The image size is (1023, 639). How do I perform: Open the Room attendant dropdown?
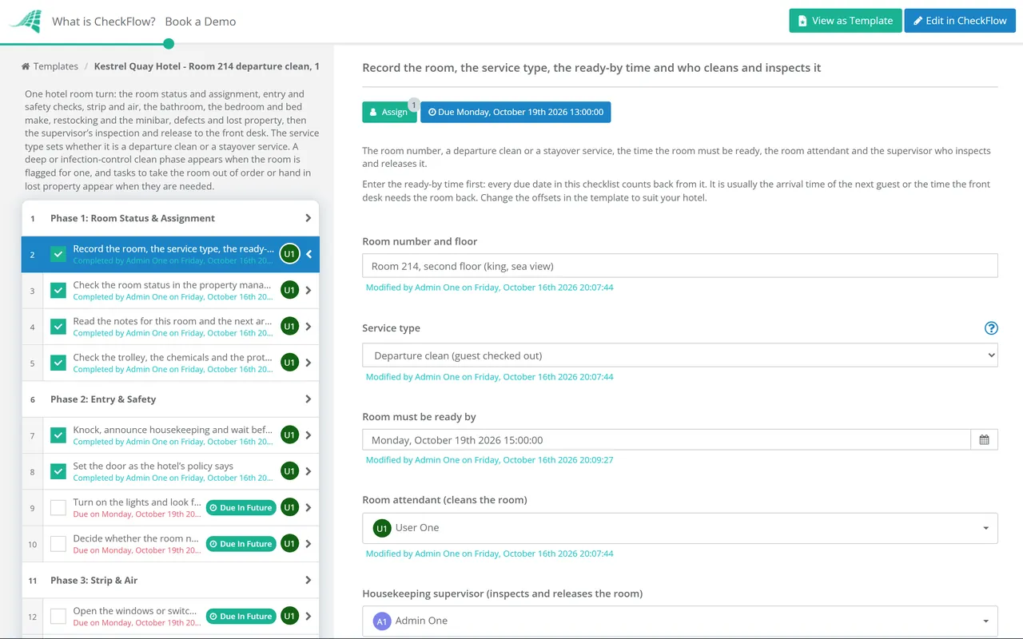[x=680, y=528]
